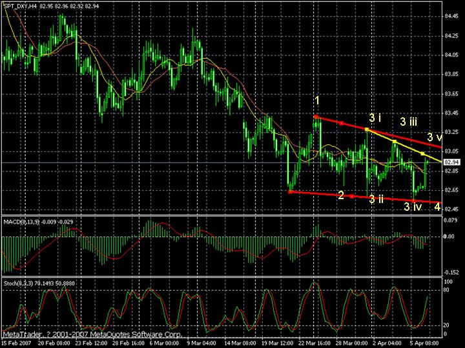Click the 14 Mar 08:00 time label
Screen dimensions: 465x348
tap(240, 343)
